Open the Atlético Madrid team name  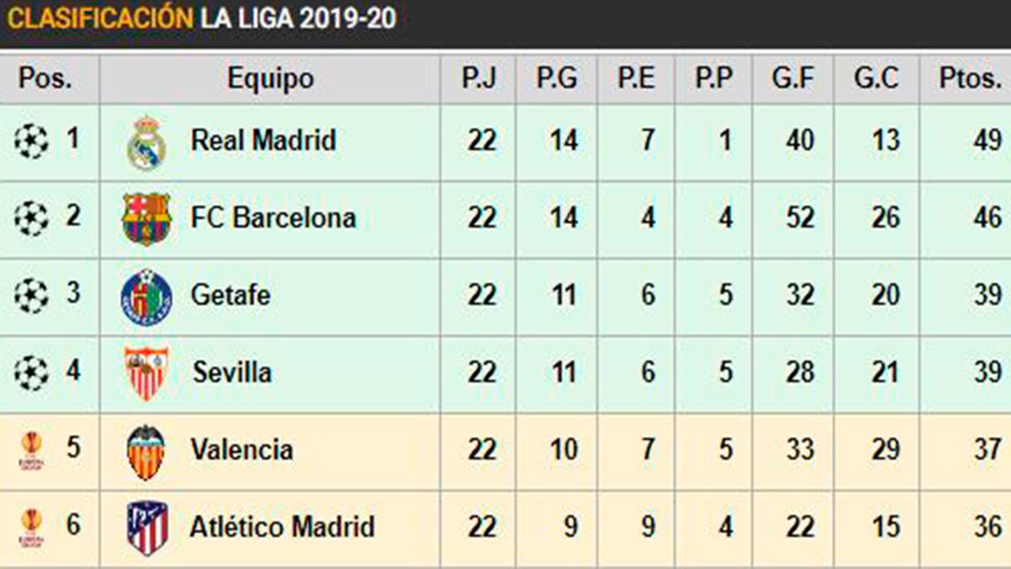click(x=281, y=528)
